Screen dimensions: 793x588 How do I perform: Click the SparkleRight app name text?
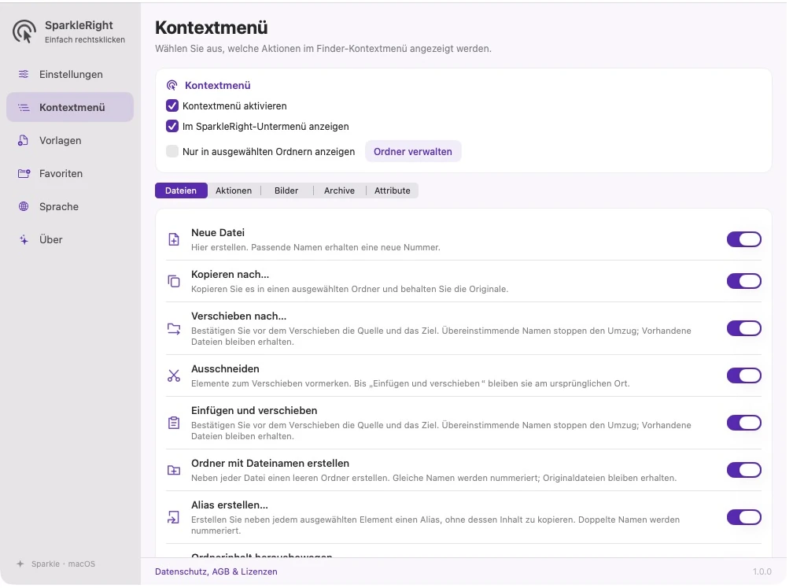click(79, 25)
